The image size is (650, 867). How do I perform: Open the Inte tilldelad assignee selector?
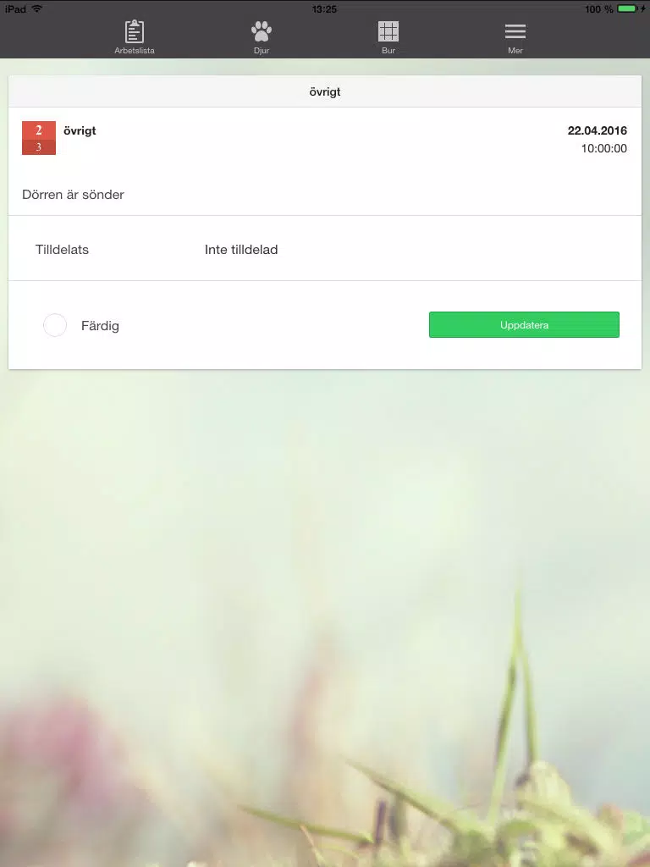coord(241,250)
